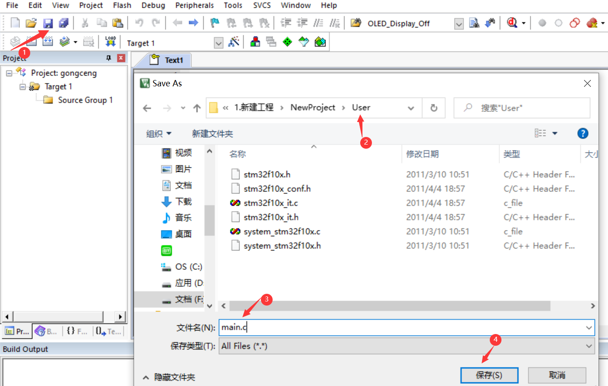Click the New file icon
The image size is (608, 386).
click(15, 23)
